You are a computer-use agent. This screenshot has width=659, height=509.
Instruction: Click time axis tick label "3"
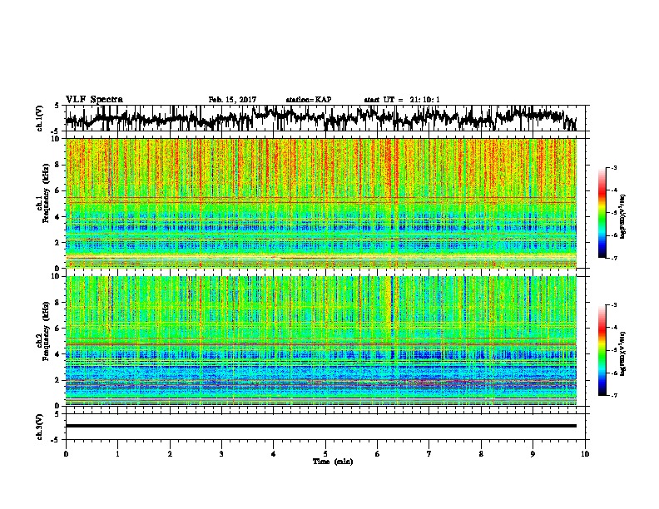pyautogui.click(x=221, y=454)
